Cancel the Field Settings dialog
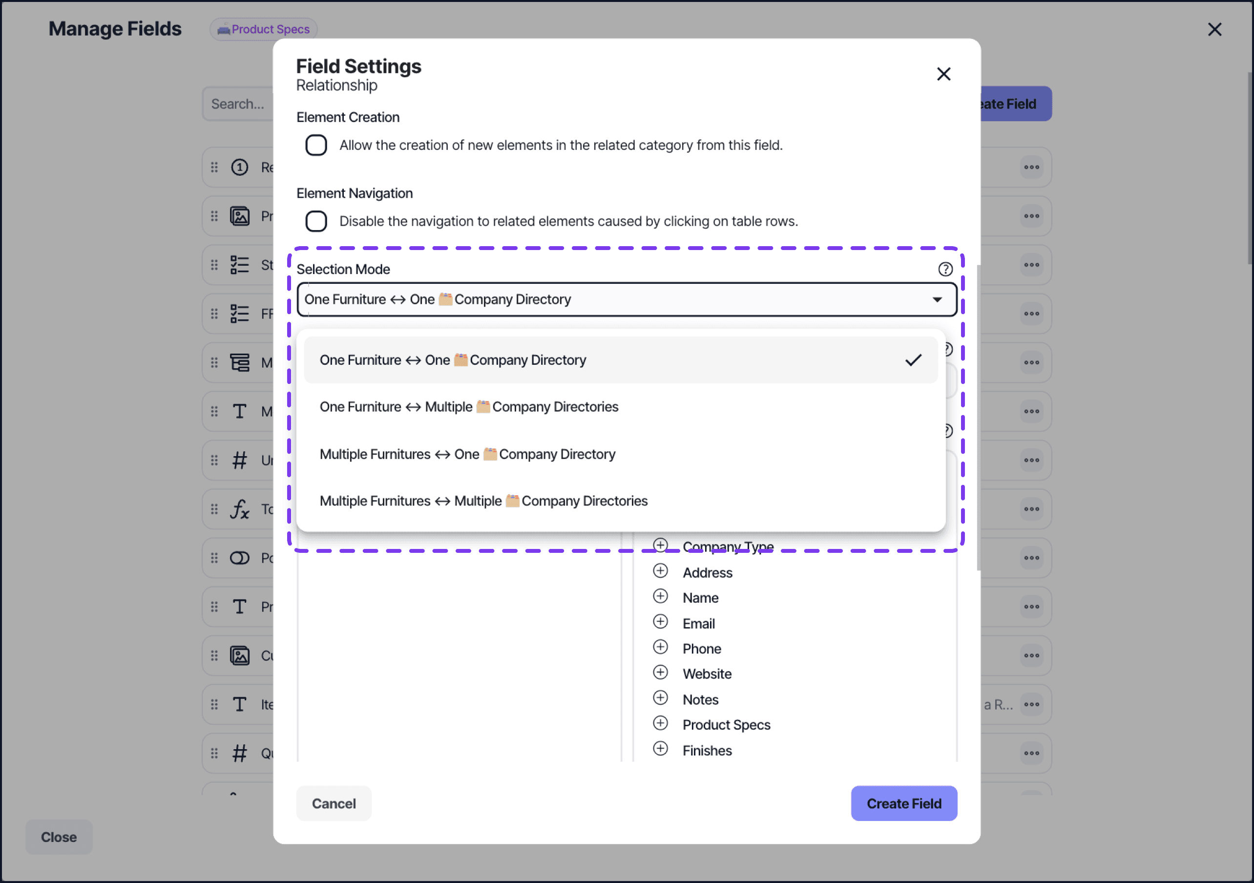The height and width of the screenshot is (883, 1254). [333, 803]
